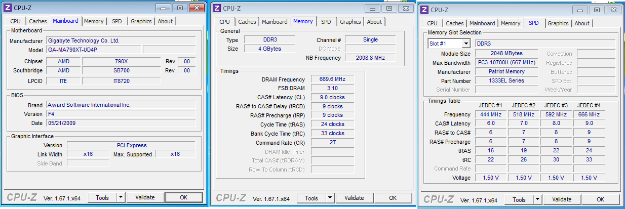
Task: Click the Graphic Interface version PCI-Express
Action: coord(131,145)
